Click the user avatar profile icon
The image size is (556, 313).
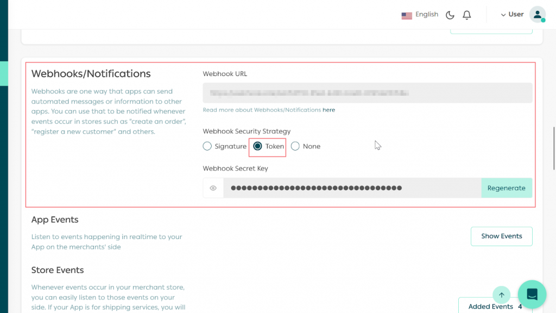[x=537, y=15]
